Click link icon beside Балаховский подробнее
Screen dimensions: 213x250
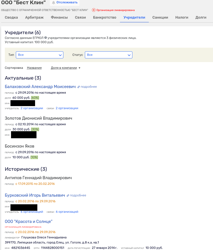click(79, 87)
